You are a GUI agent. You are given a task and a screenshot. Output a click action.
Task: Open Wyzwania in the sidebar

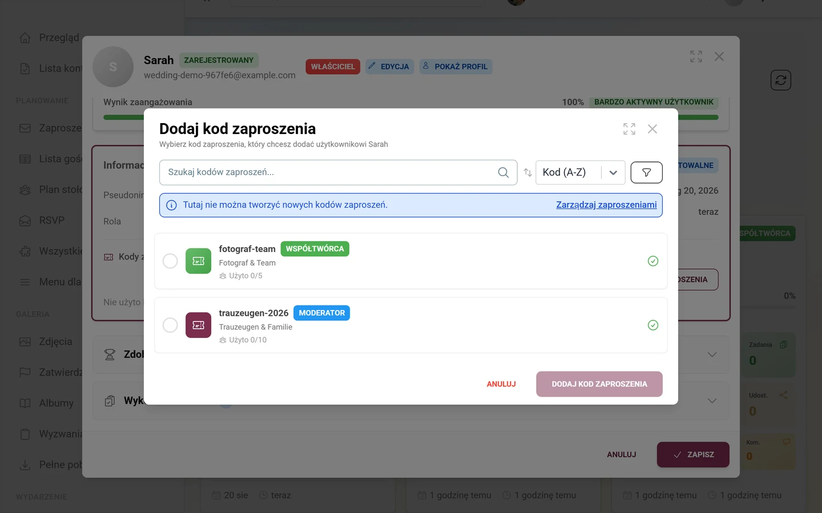(51, 434)
